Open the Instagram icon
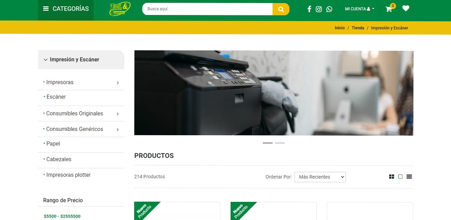Viewport: 451px width, 220px height. tap(319, 9)
